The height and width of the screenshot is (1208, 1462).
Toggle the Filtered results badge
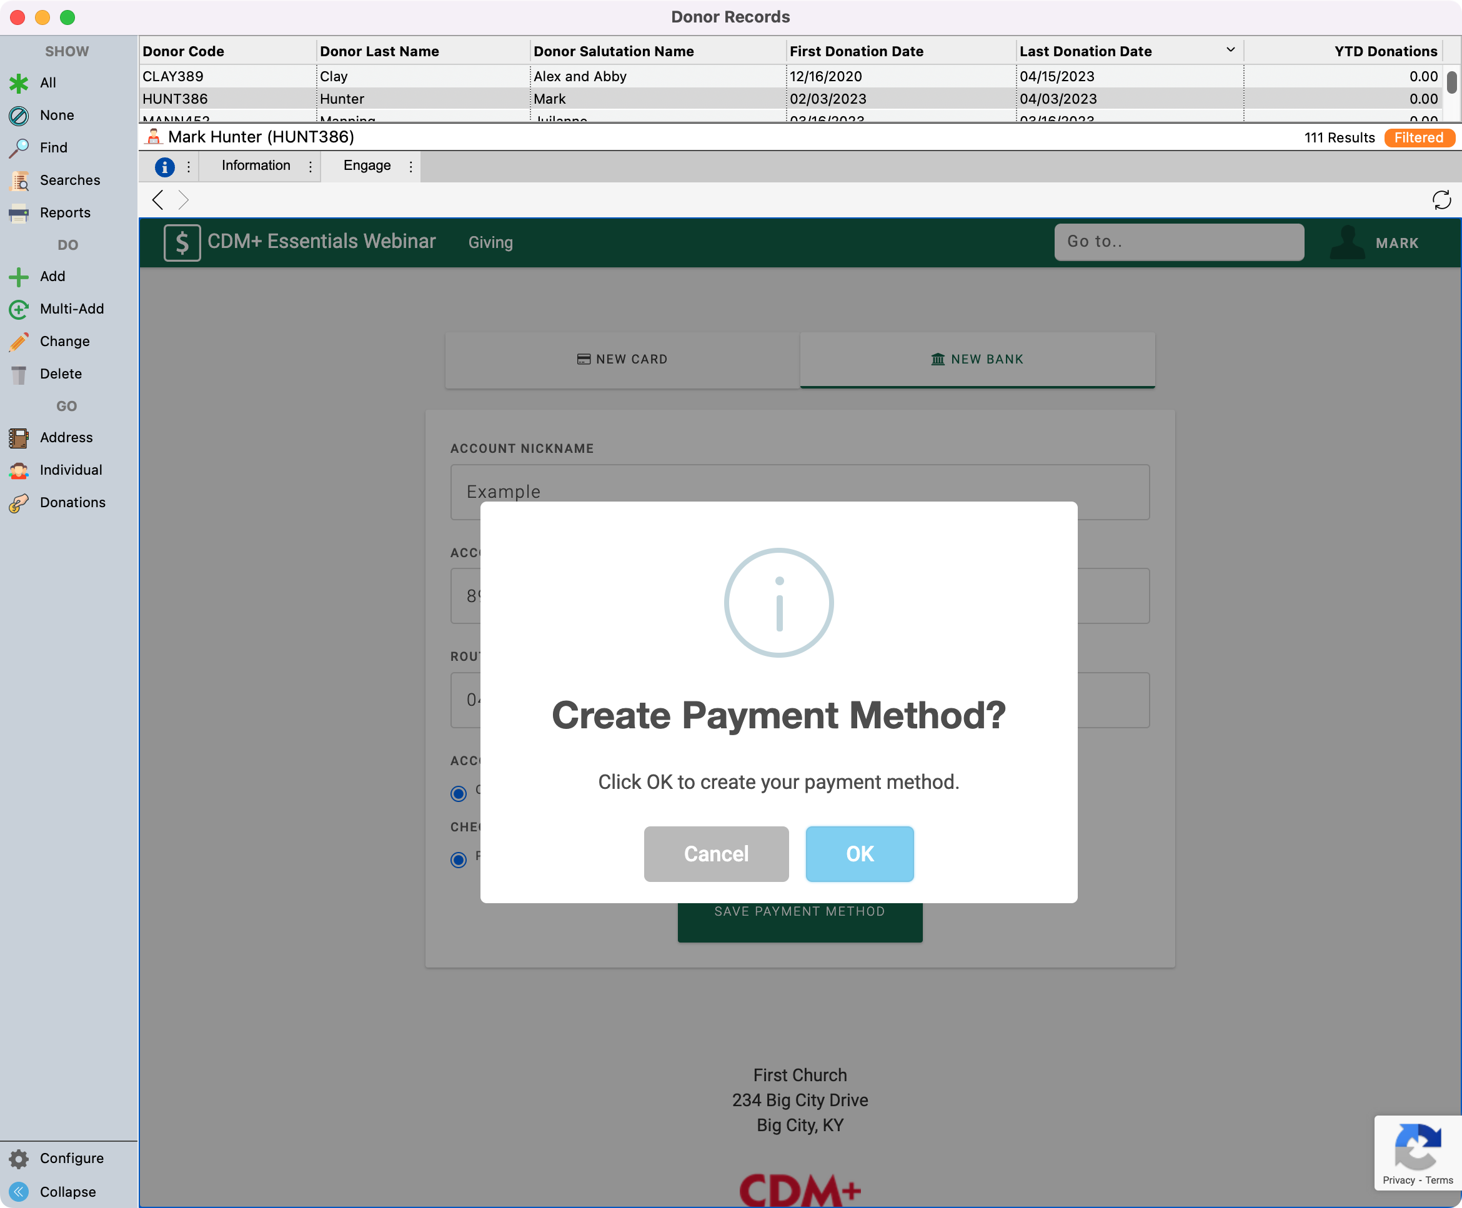(1418, 138)
